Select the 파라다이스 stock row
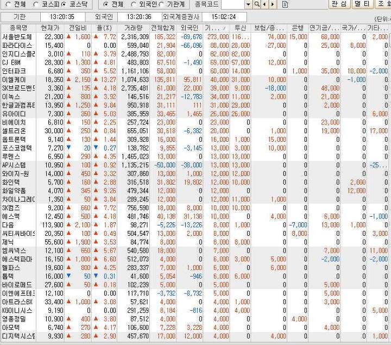 tap(195, 46)
